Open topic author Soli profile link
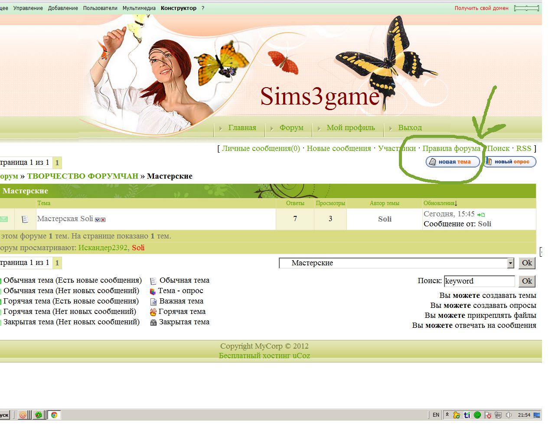Image resolution: width=555 pixels, height=444 pixels. (385, 219)
